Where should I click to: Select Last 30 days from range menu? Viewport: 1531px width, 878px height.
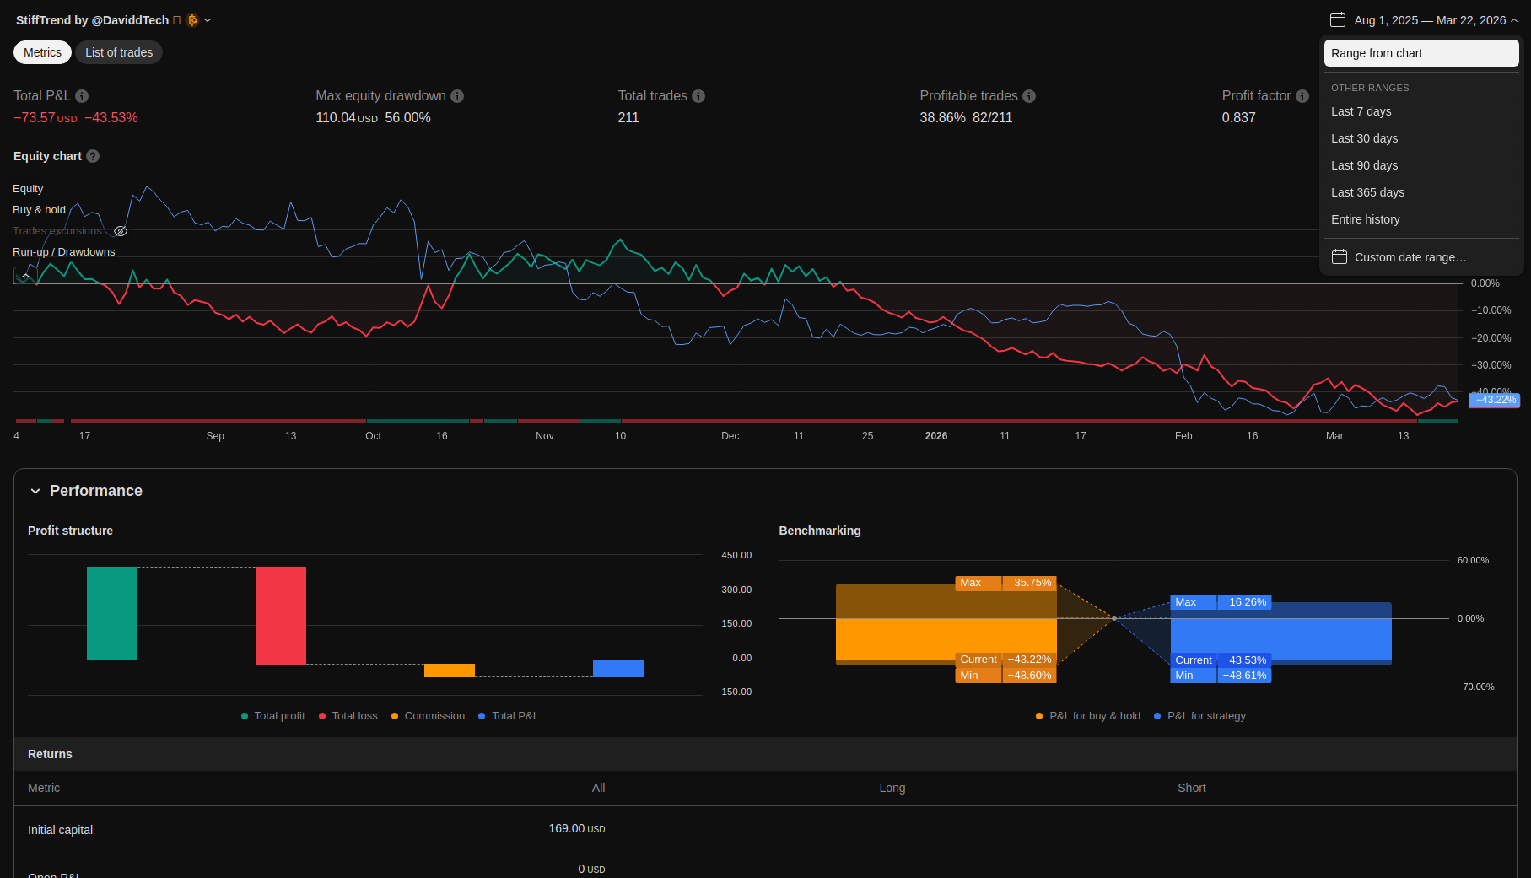(1364, 138)
